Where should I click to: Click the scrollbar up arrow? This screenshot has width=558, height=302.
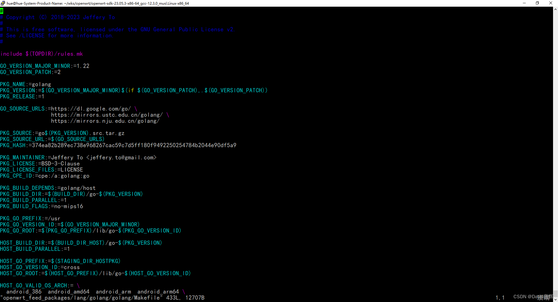pos(555,9)
